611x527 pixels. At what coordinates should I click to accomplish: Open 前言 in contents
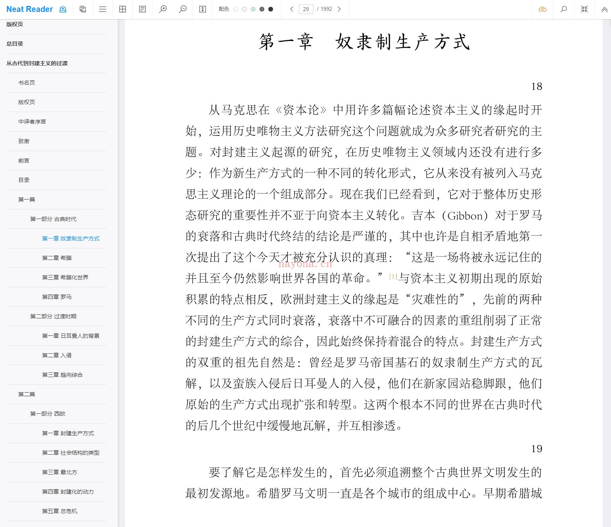pyautogui.click(x=24, y=161)
